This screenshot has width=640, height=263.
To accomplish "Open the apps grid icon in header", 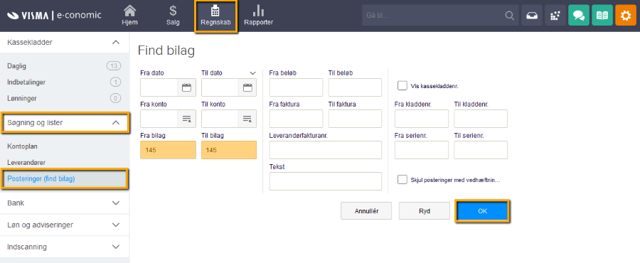I will click(555, 16).
